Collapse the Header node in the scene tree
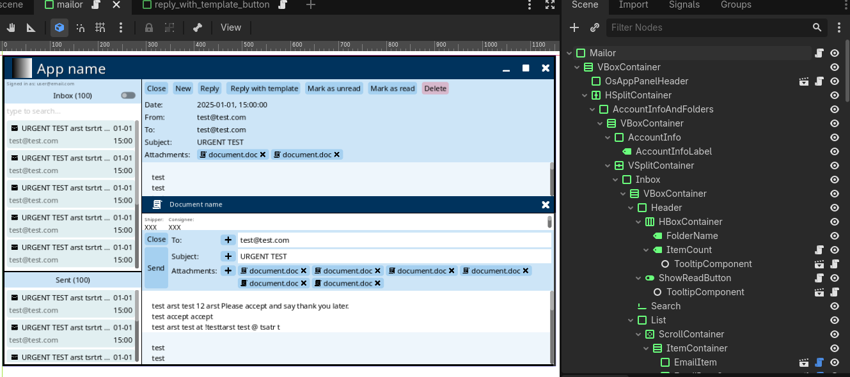The image size is (850, 377). (631, 208)
